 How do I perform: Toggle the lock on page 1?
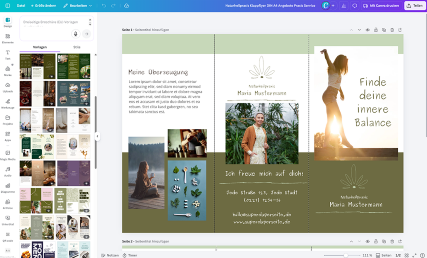376,30
